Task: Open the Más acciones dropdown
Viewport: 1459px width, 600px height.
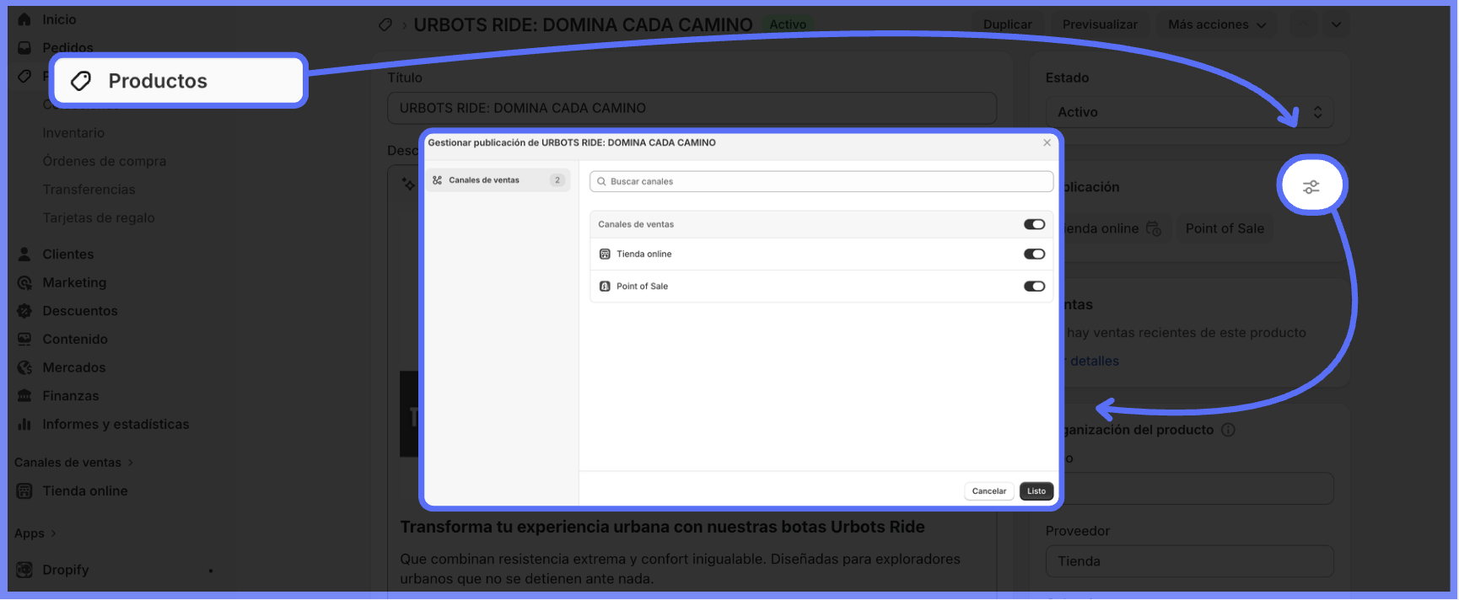Action: click(x=1215, y=24)
